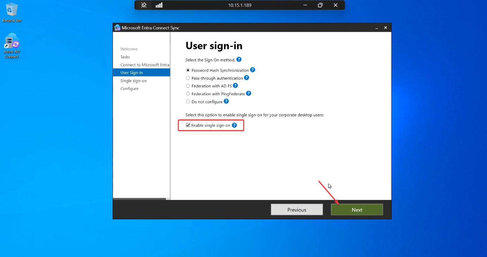Click the Next button
This screenshot has width=487, height=257.
point(357,210)
